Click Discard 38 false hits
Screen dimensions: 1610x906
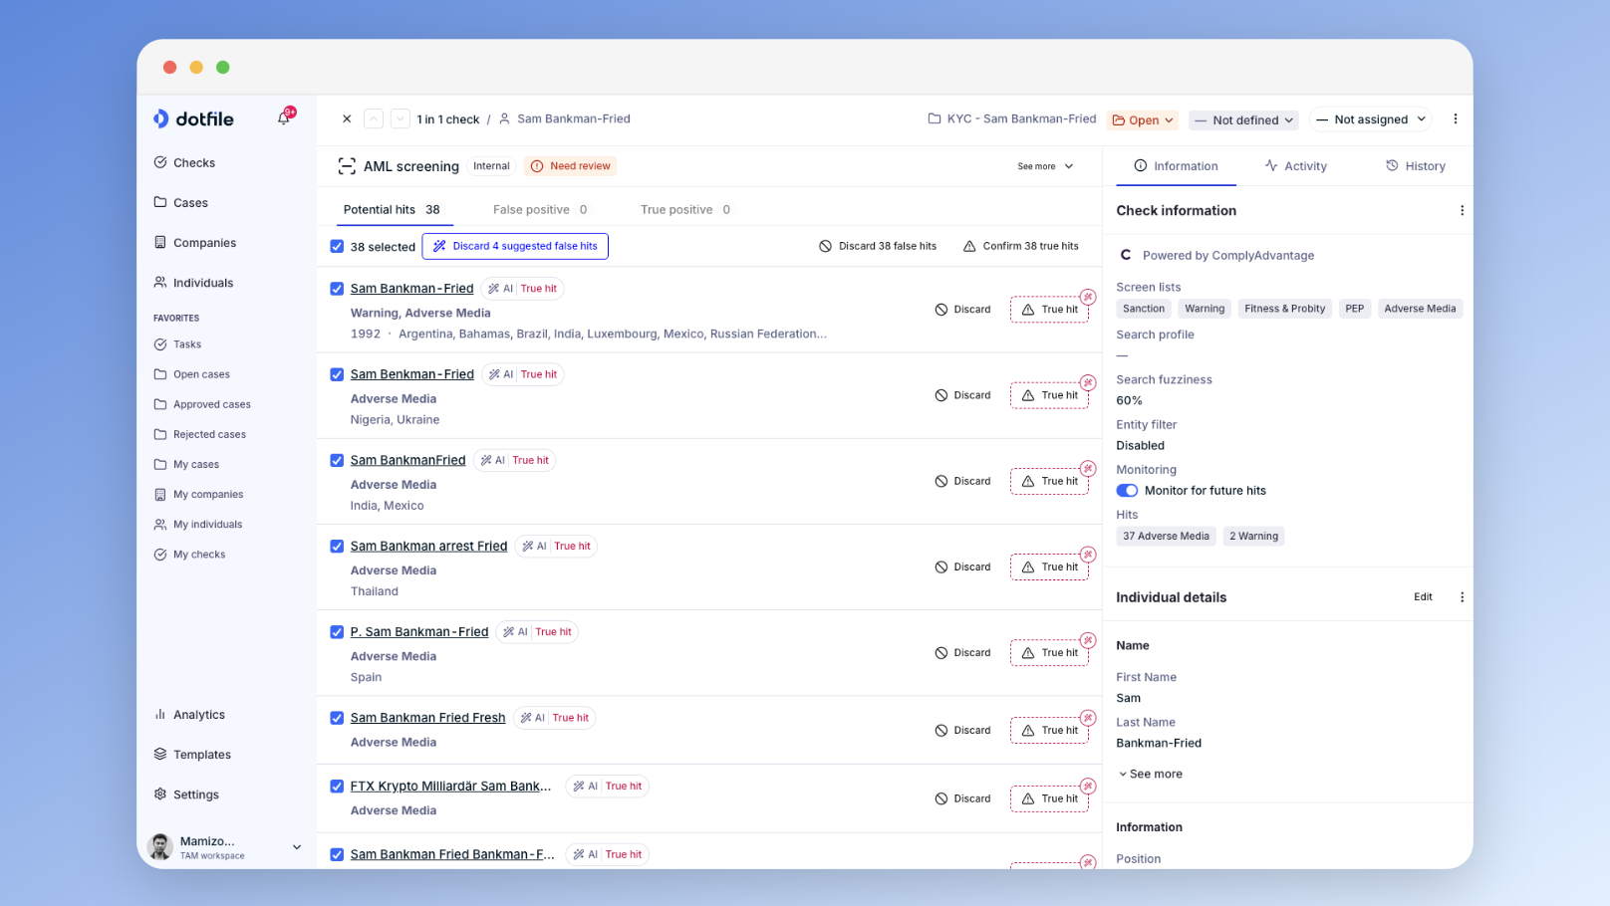tap(878, 246)
